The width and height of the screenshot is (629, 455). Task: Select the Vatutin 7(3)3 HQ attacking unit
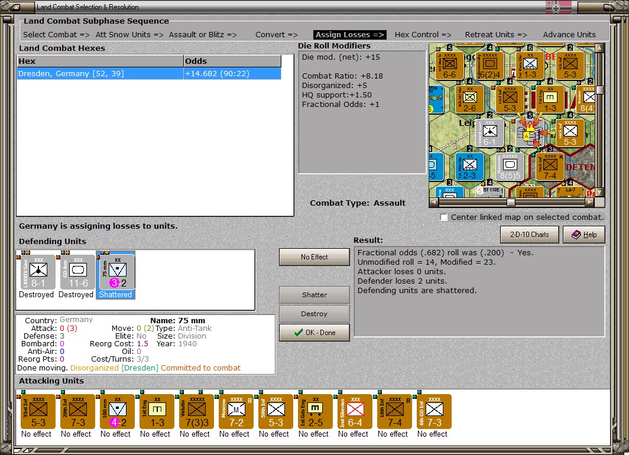[196, 412]
